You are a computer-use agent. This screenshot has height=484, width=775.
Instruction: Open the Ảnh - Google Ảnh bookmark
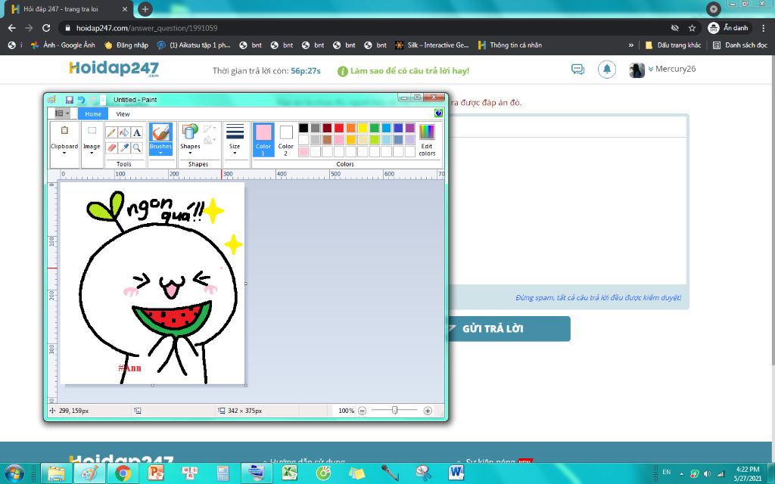coord(63,45)
